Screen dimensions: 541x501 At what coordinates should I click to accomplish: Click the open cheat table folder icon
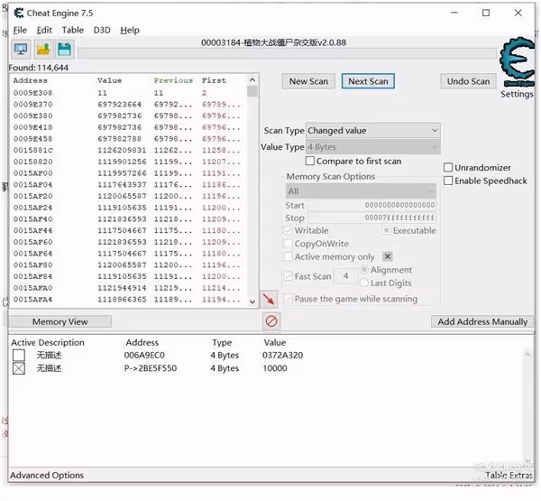[43, 50]
